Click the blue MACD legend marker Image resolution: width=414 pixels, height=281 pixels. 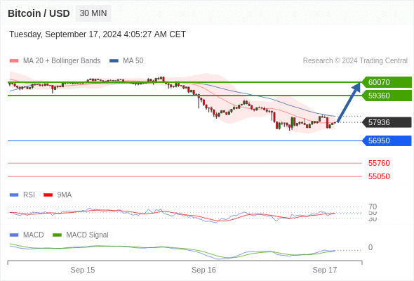click(14, 235)
